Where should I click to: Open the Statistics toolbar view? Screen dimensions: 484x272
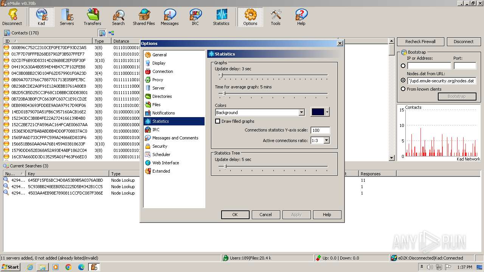coord(221,17)
